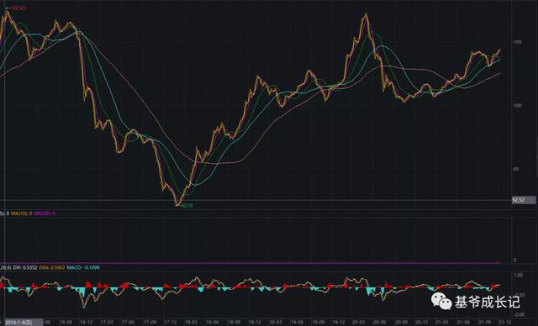Click the DIF 0.5352 value

25,267
